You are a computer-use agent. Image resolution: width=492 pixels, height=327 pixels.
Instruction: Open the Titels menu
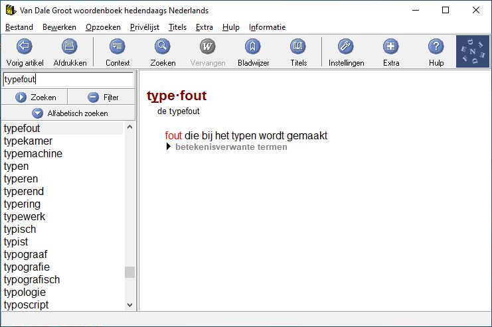coord(177,27)
